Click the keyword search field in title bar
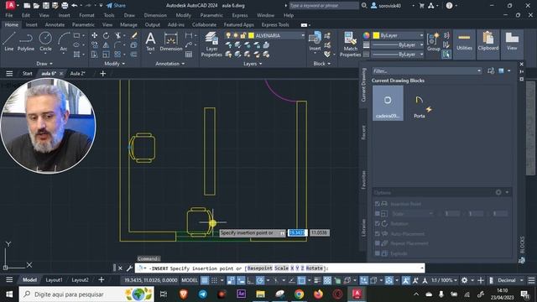This screenshot has height=302, width=537. tap(324, 6)
